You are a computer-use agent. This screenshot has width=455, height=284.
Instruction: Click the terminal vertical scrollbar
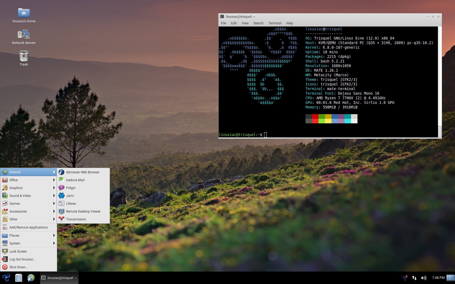(440, 81)
